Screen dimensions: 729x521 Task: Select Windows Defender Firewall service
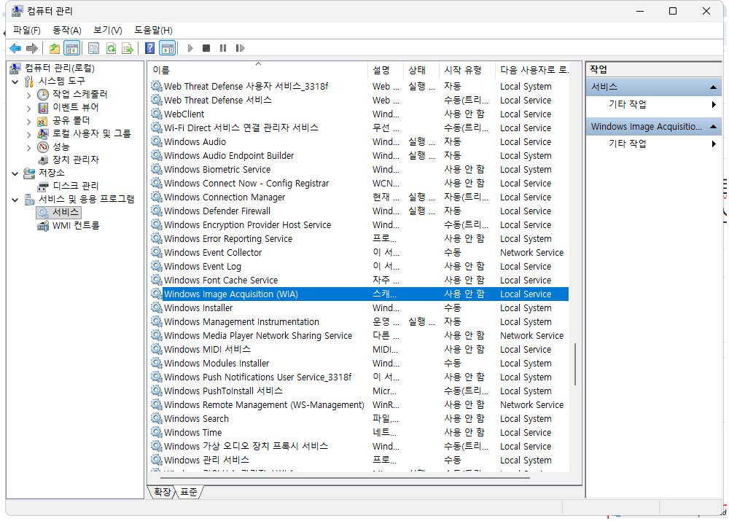[x=359, y=211]
